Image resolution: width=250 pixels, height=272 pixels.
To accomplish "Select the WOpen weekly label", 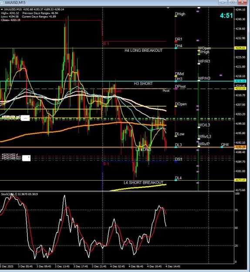I will 204,48.
